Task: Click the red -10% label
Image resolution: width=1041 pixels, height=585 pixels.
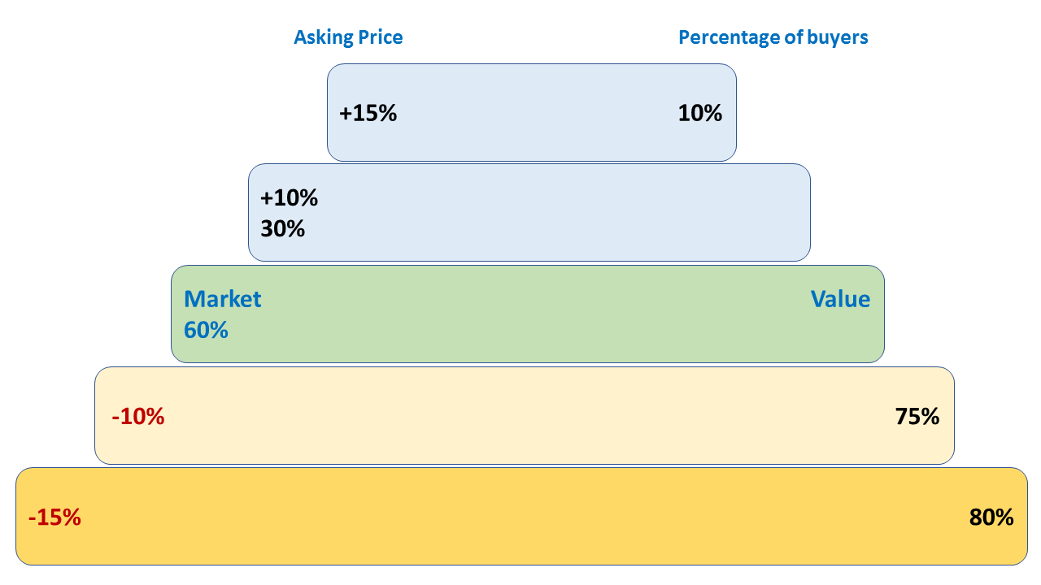Action: [138, 417]
